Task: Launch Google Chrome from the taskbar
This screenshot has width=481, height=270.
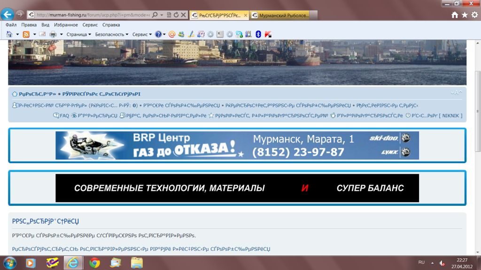Action: (x=94, y=262)
